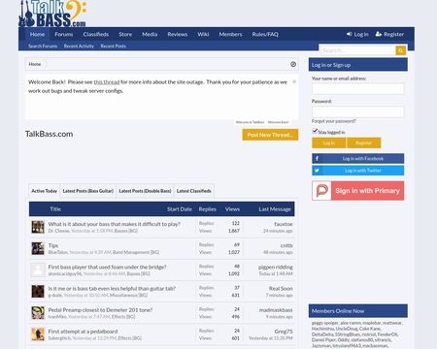Open Dr. Cheese avatar thumbnail
This screenshot has width=437, height=349.
38,227
